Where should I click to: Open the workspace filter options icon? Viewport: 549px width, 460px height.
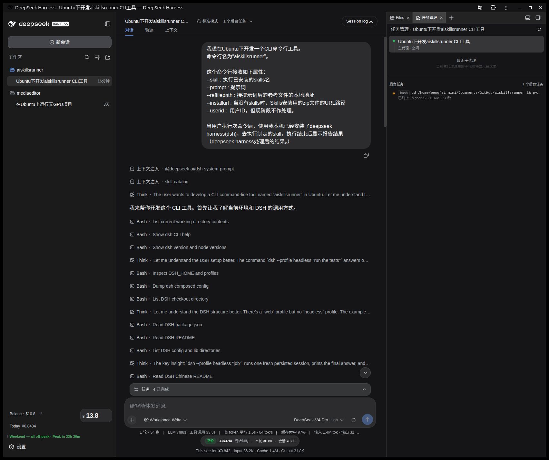coord(97,57)
